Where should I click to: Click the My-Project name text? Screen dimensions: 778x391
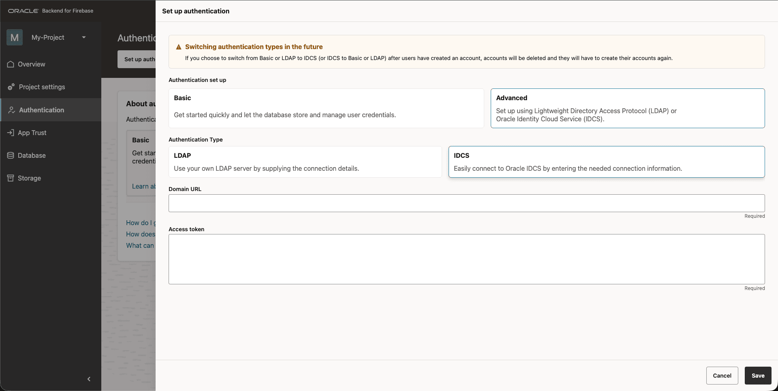[x=48, y=37]
